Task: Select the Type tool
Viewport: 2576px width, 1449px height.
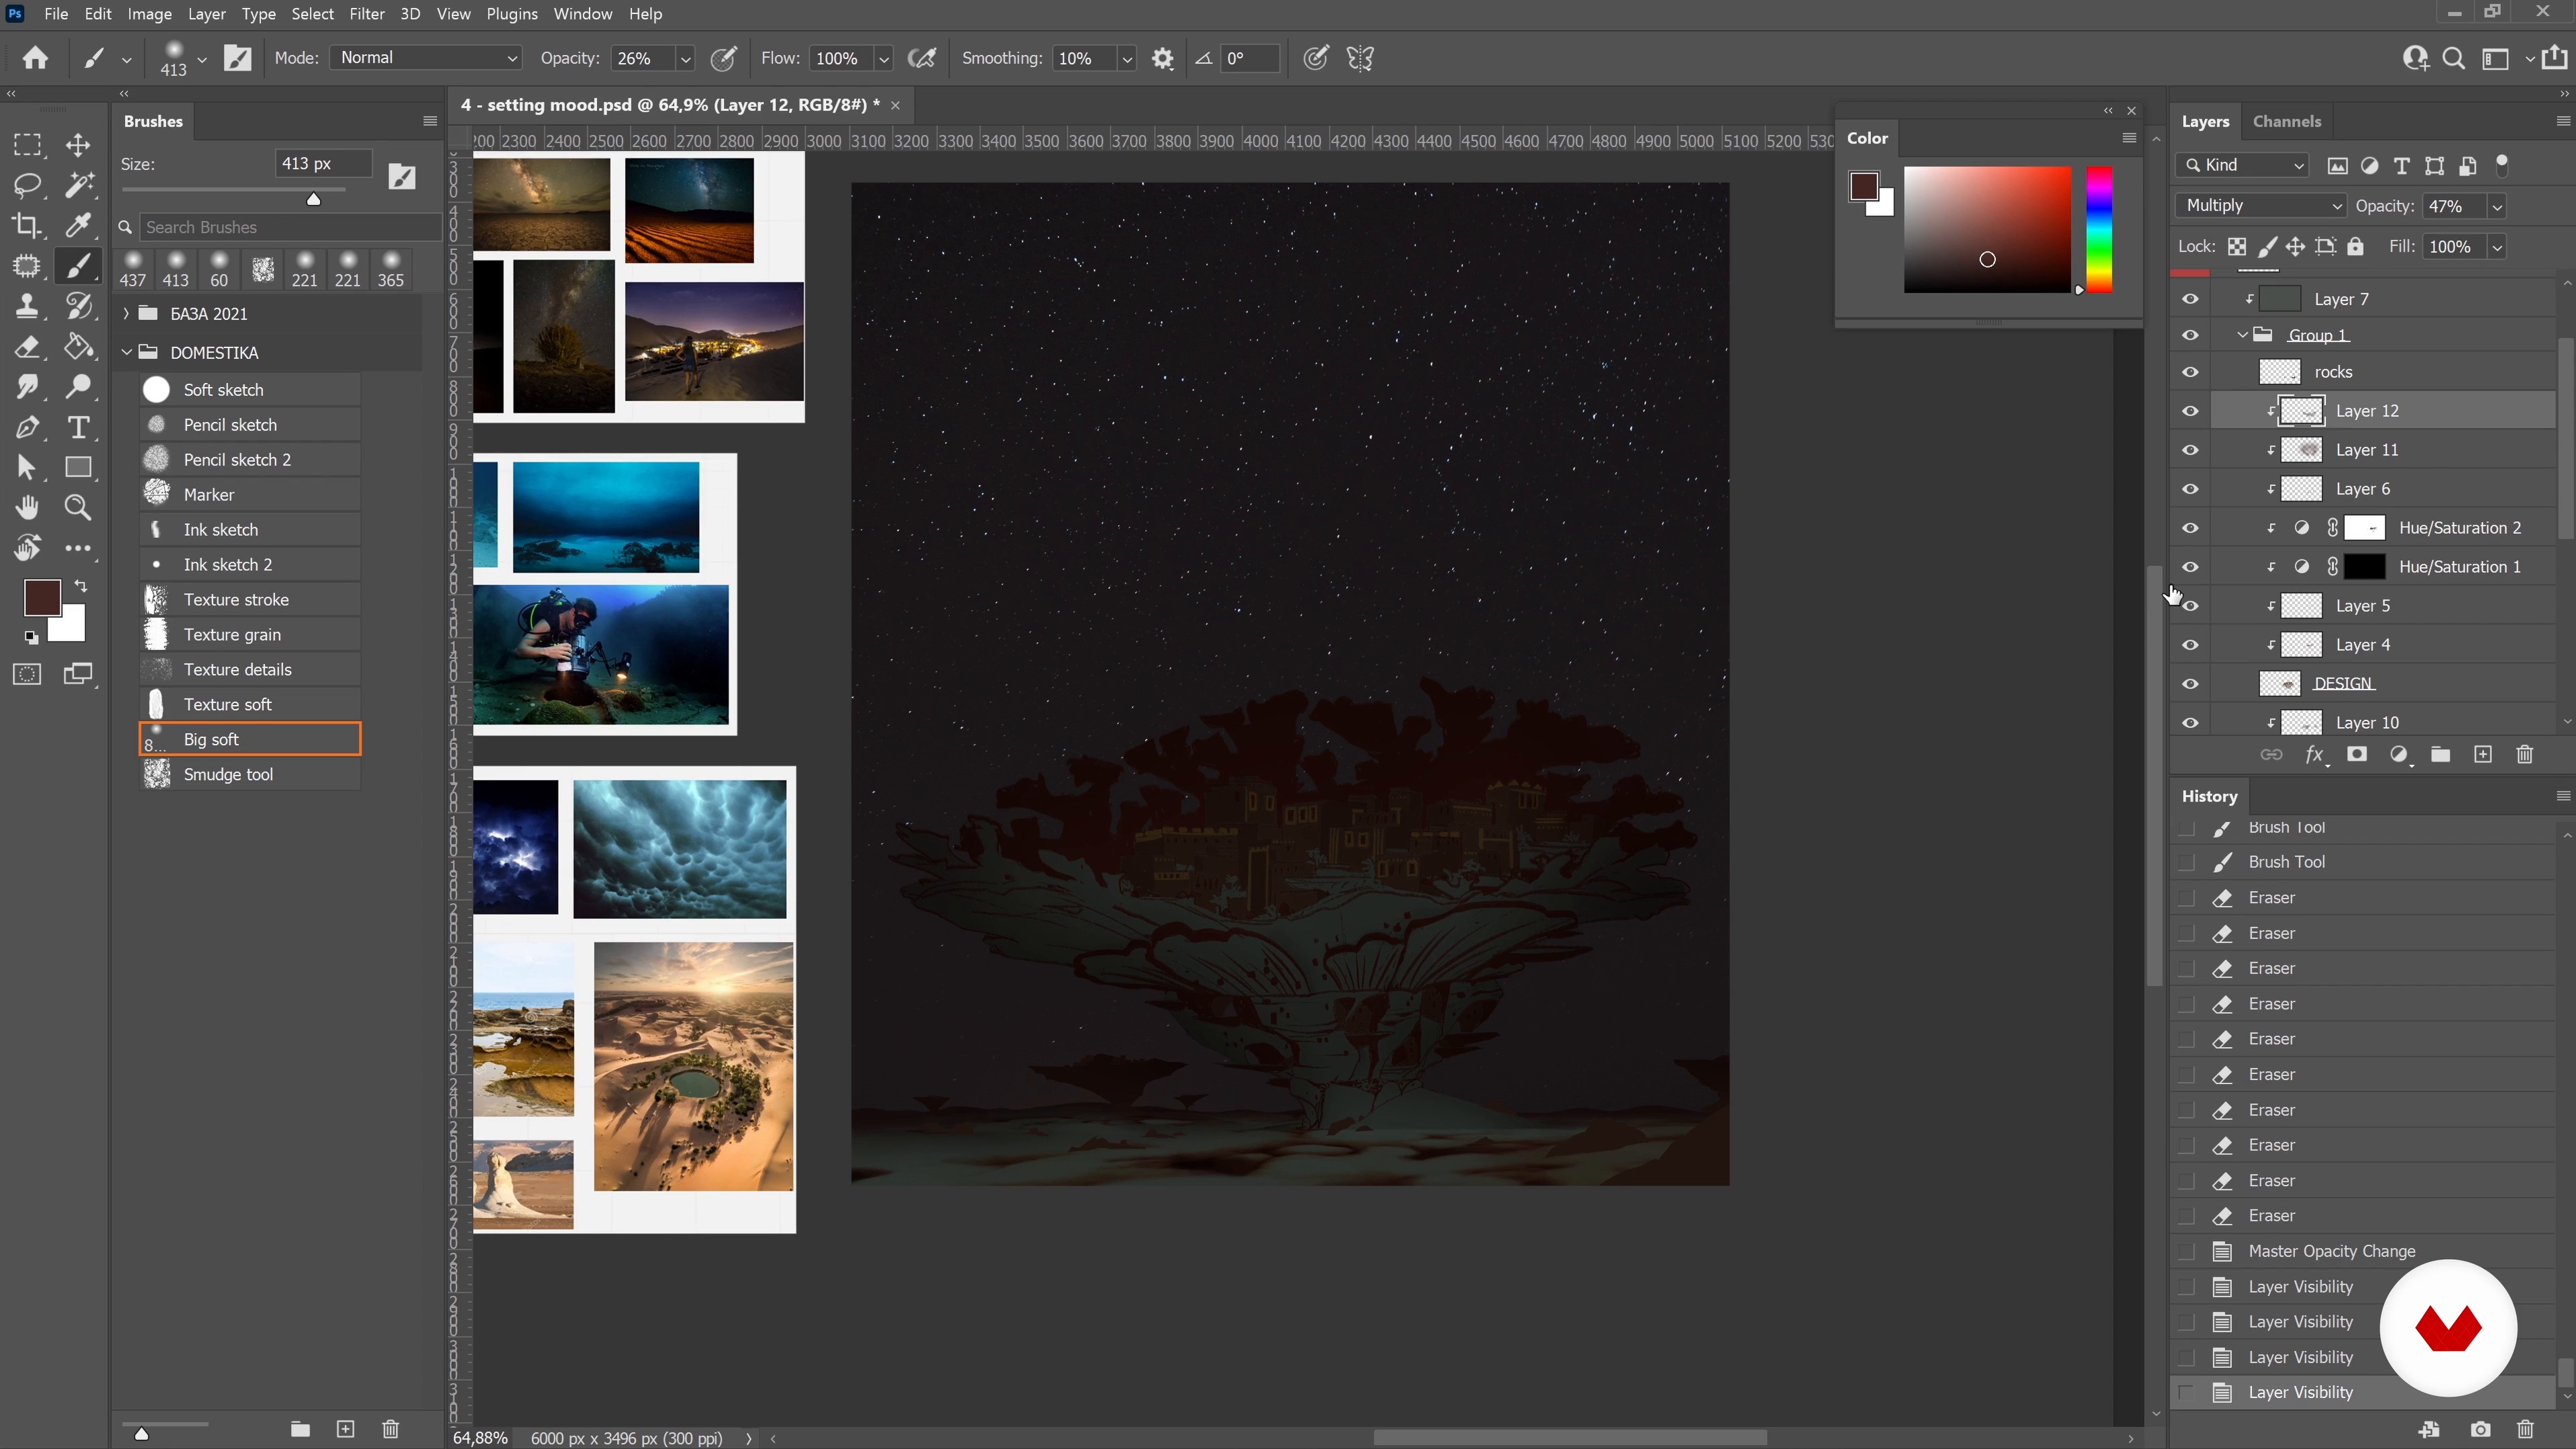Action: tap(78, 428)
